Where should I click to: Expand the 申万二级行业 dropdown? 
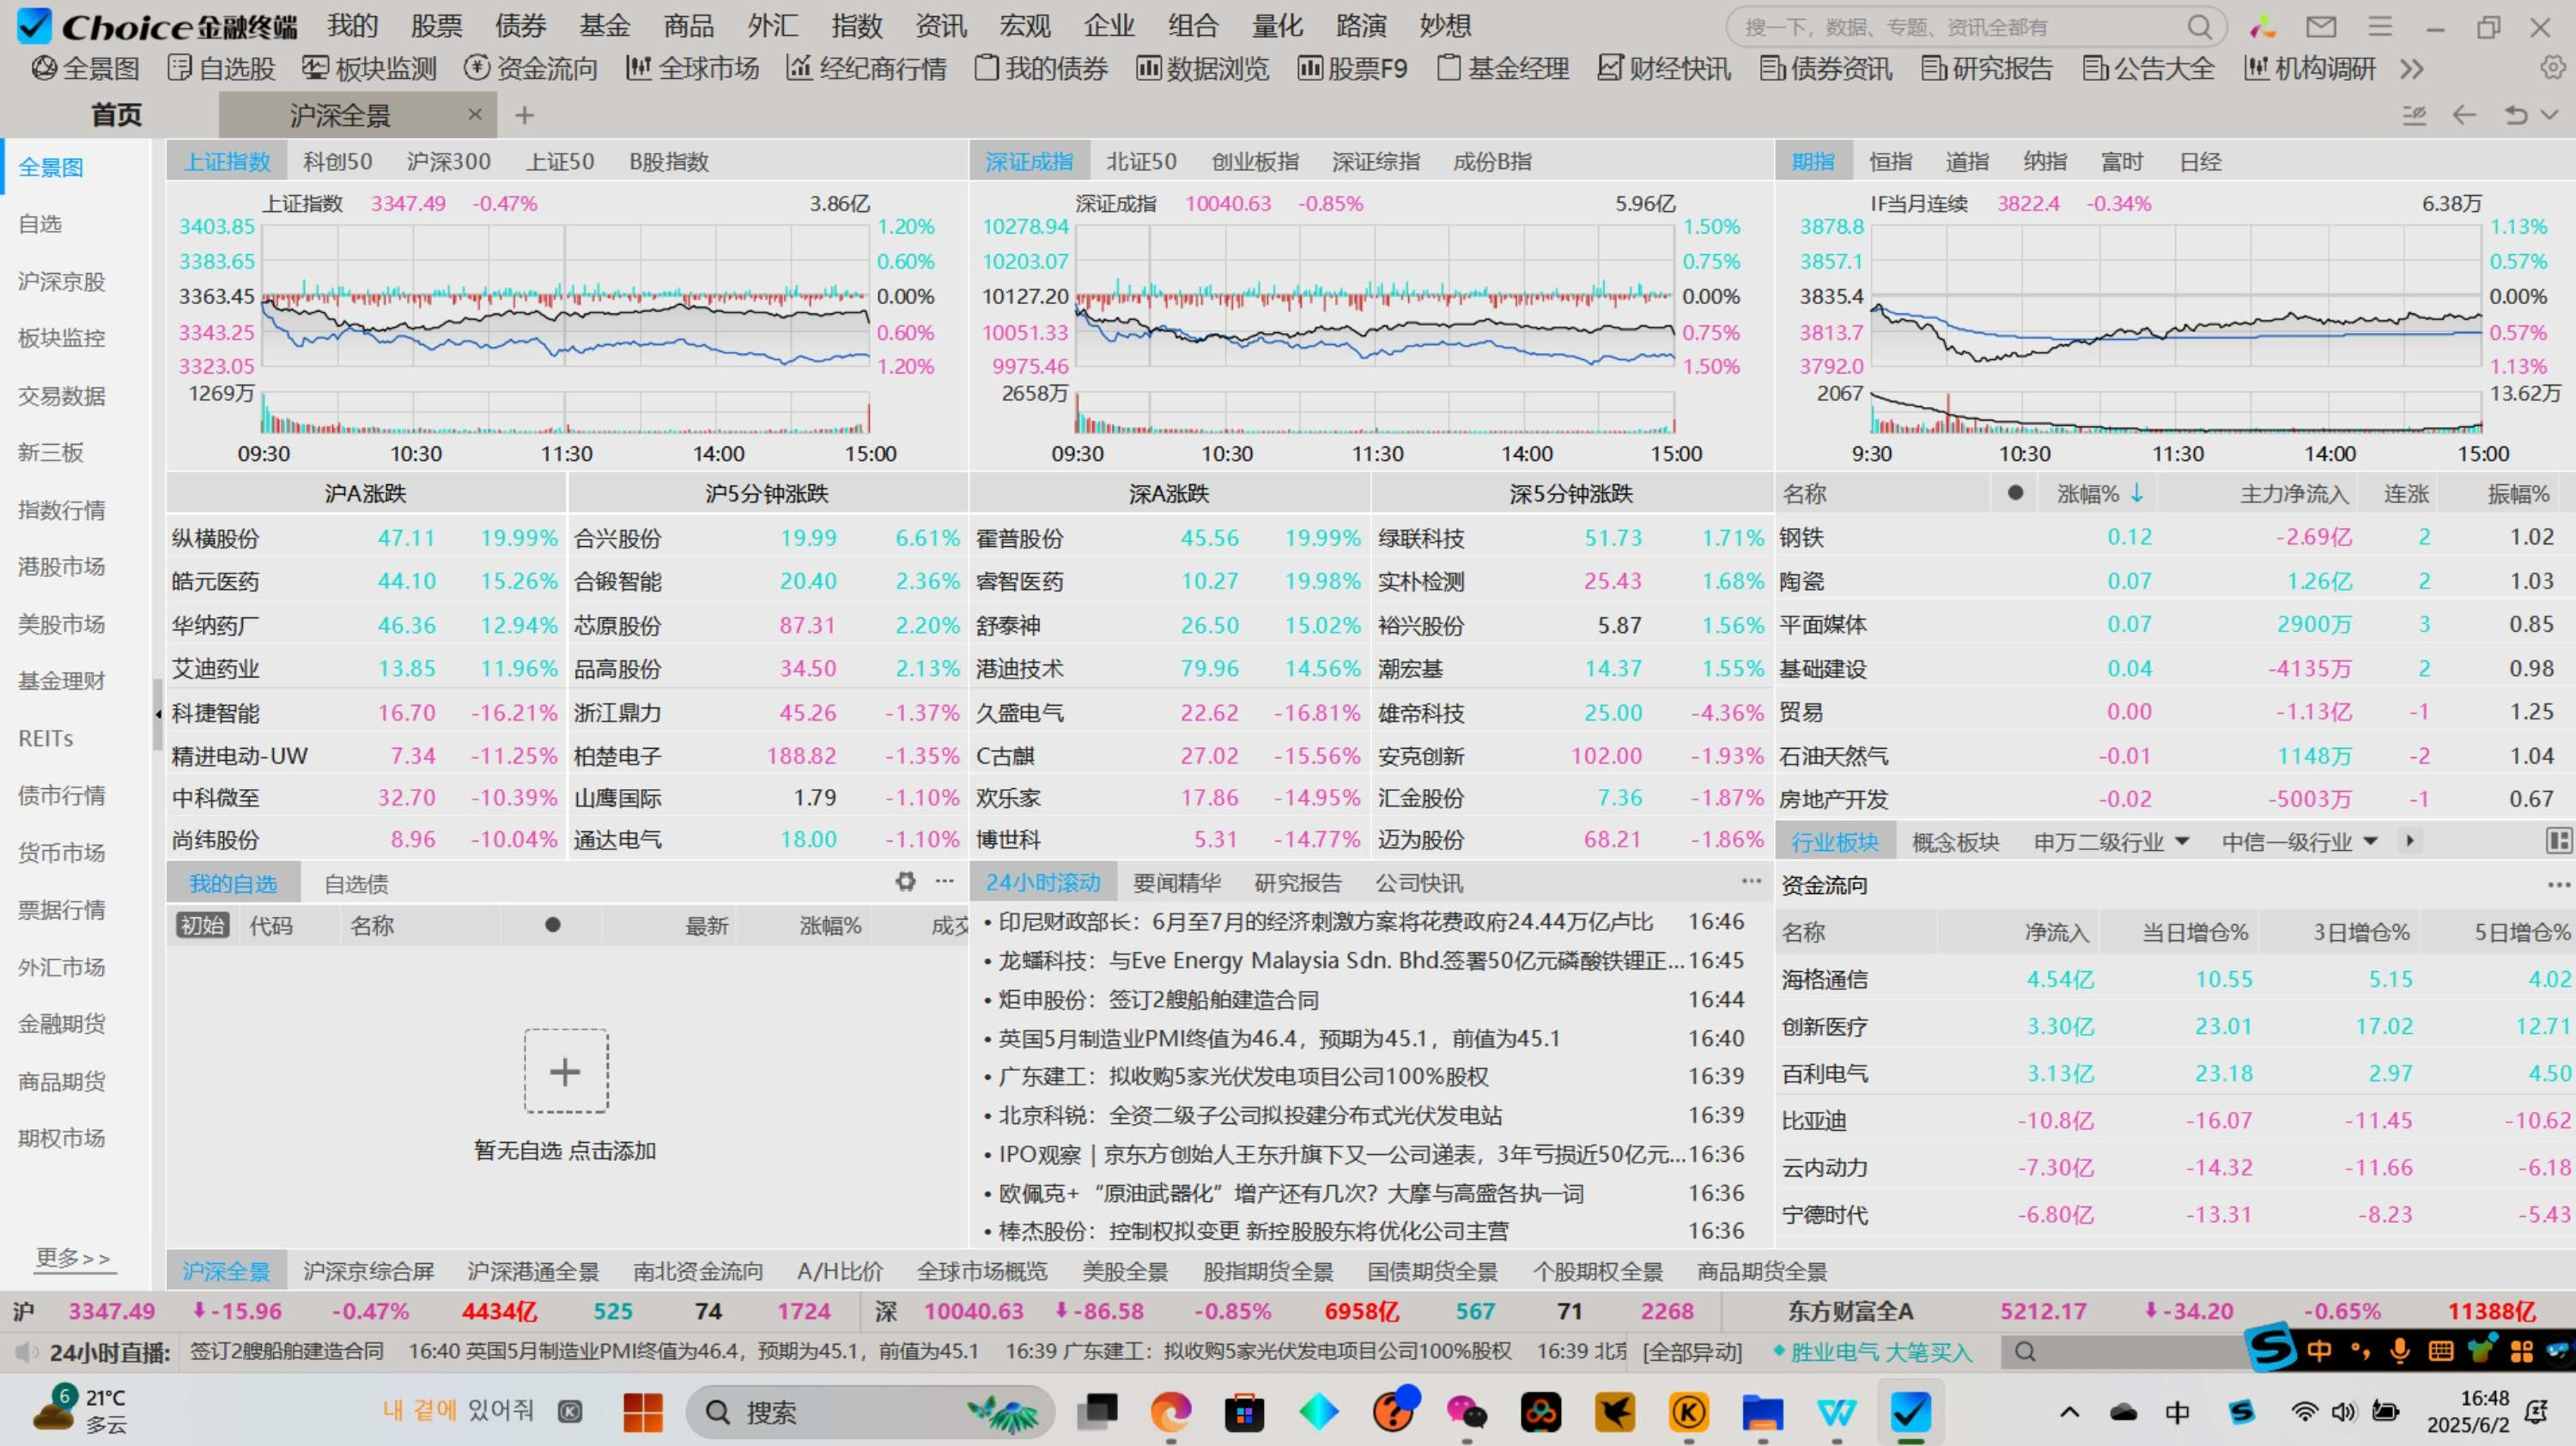pyautogui.click(x=2182, y=841)
